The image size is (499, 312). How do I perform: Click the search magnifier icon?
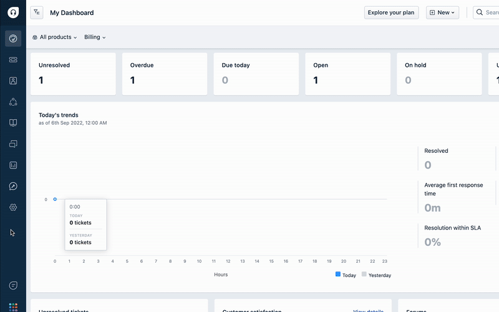coord(479,12)
